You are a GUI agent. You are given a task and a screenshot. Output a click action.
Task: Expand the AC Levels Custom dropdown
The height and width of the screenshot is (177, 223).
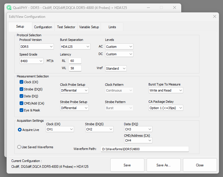pos(119,47)
